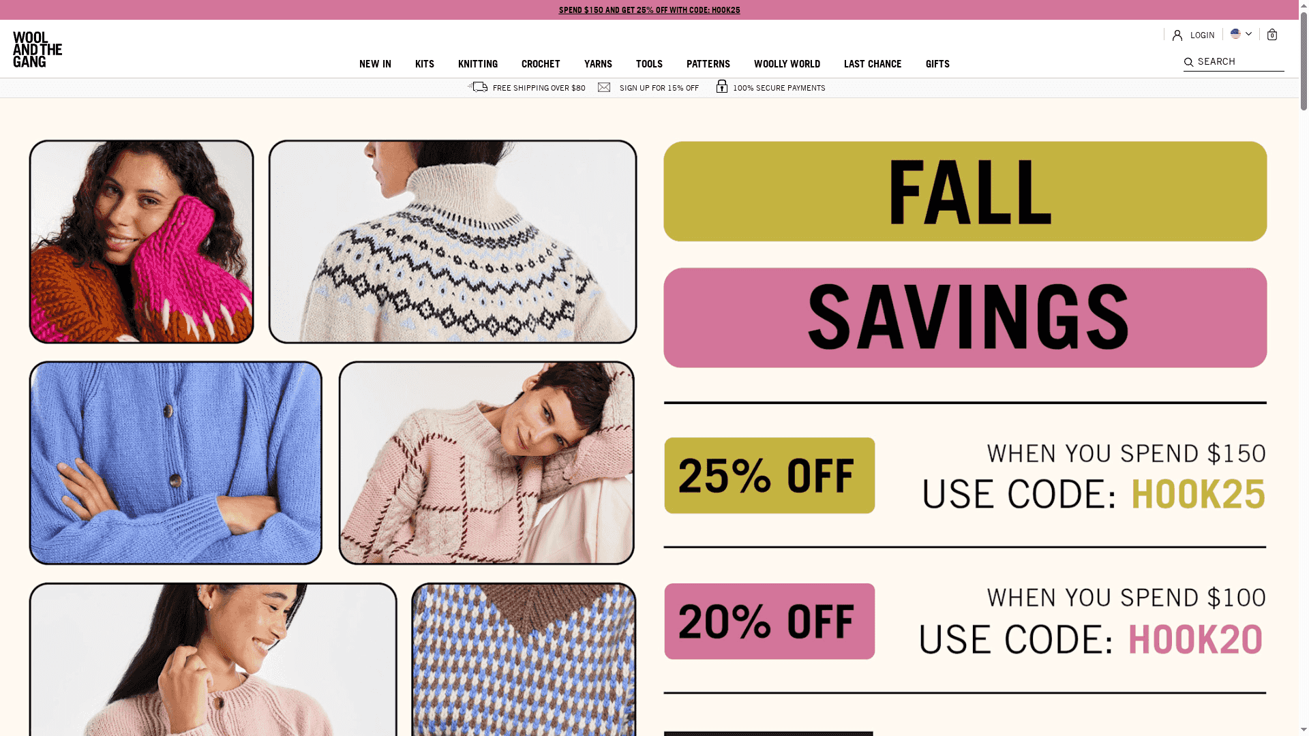Open the Yarns menu

(598, 64)
